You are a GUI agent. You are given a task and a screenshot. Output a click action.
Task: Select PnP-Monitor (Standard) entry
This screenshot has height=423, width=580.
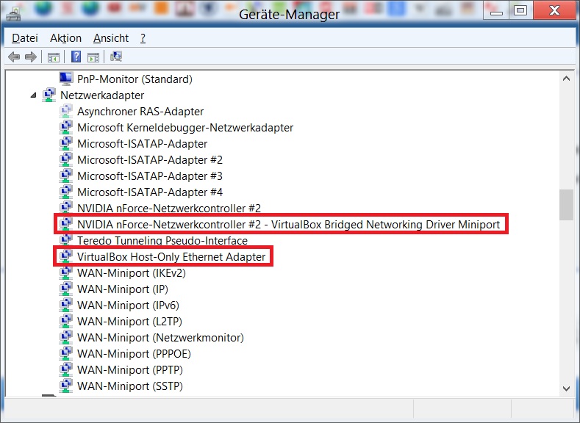135,79
